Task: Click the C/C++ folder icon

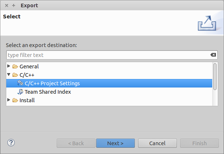Action: [x=15, y=75]
